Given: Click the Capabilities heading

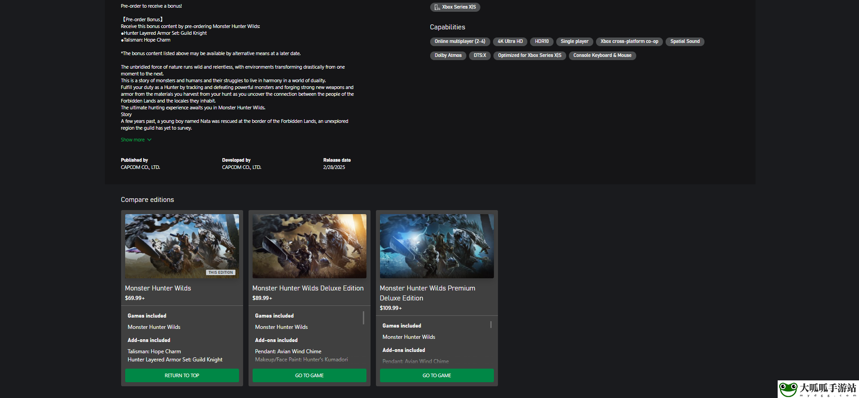Looking at the screenshot, I should (447, 27).
